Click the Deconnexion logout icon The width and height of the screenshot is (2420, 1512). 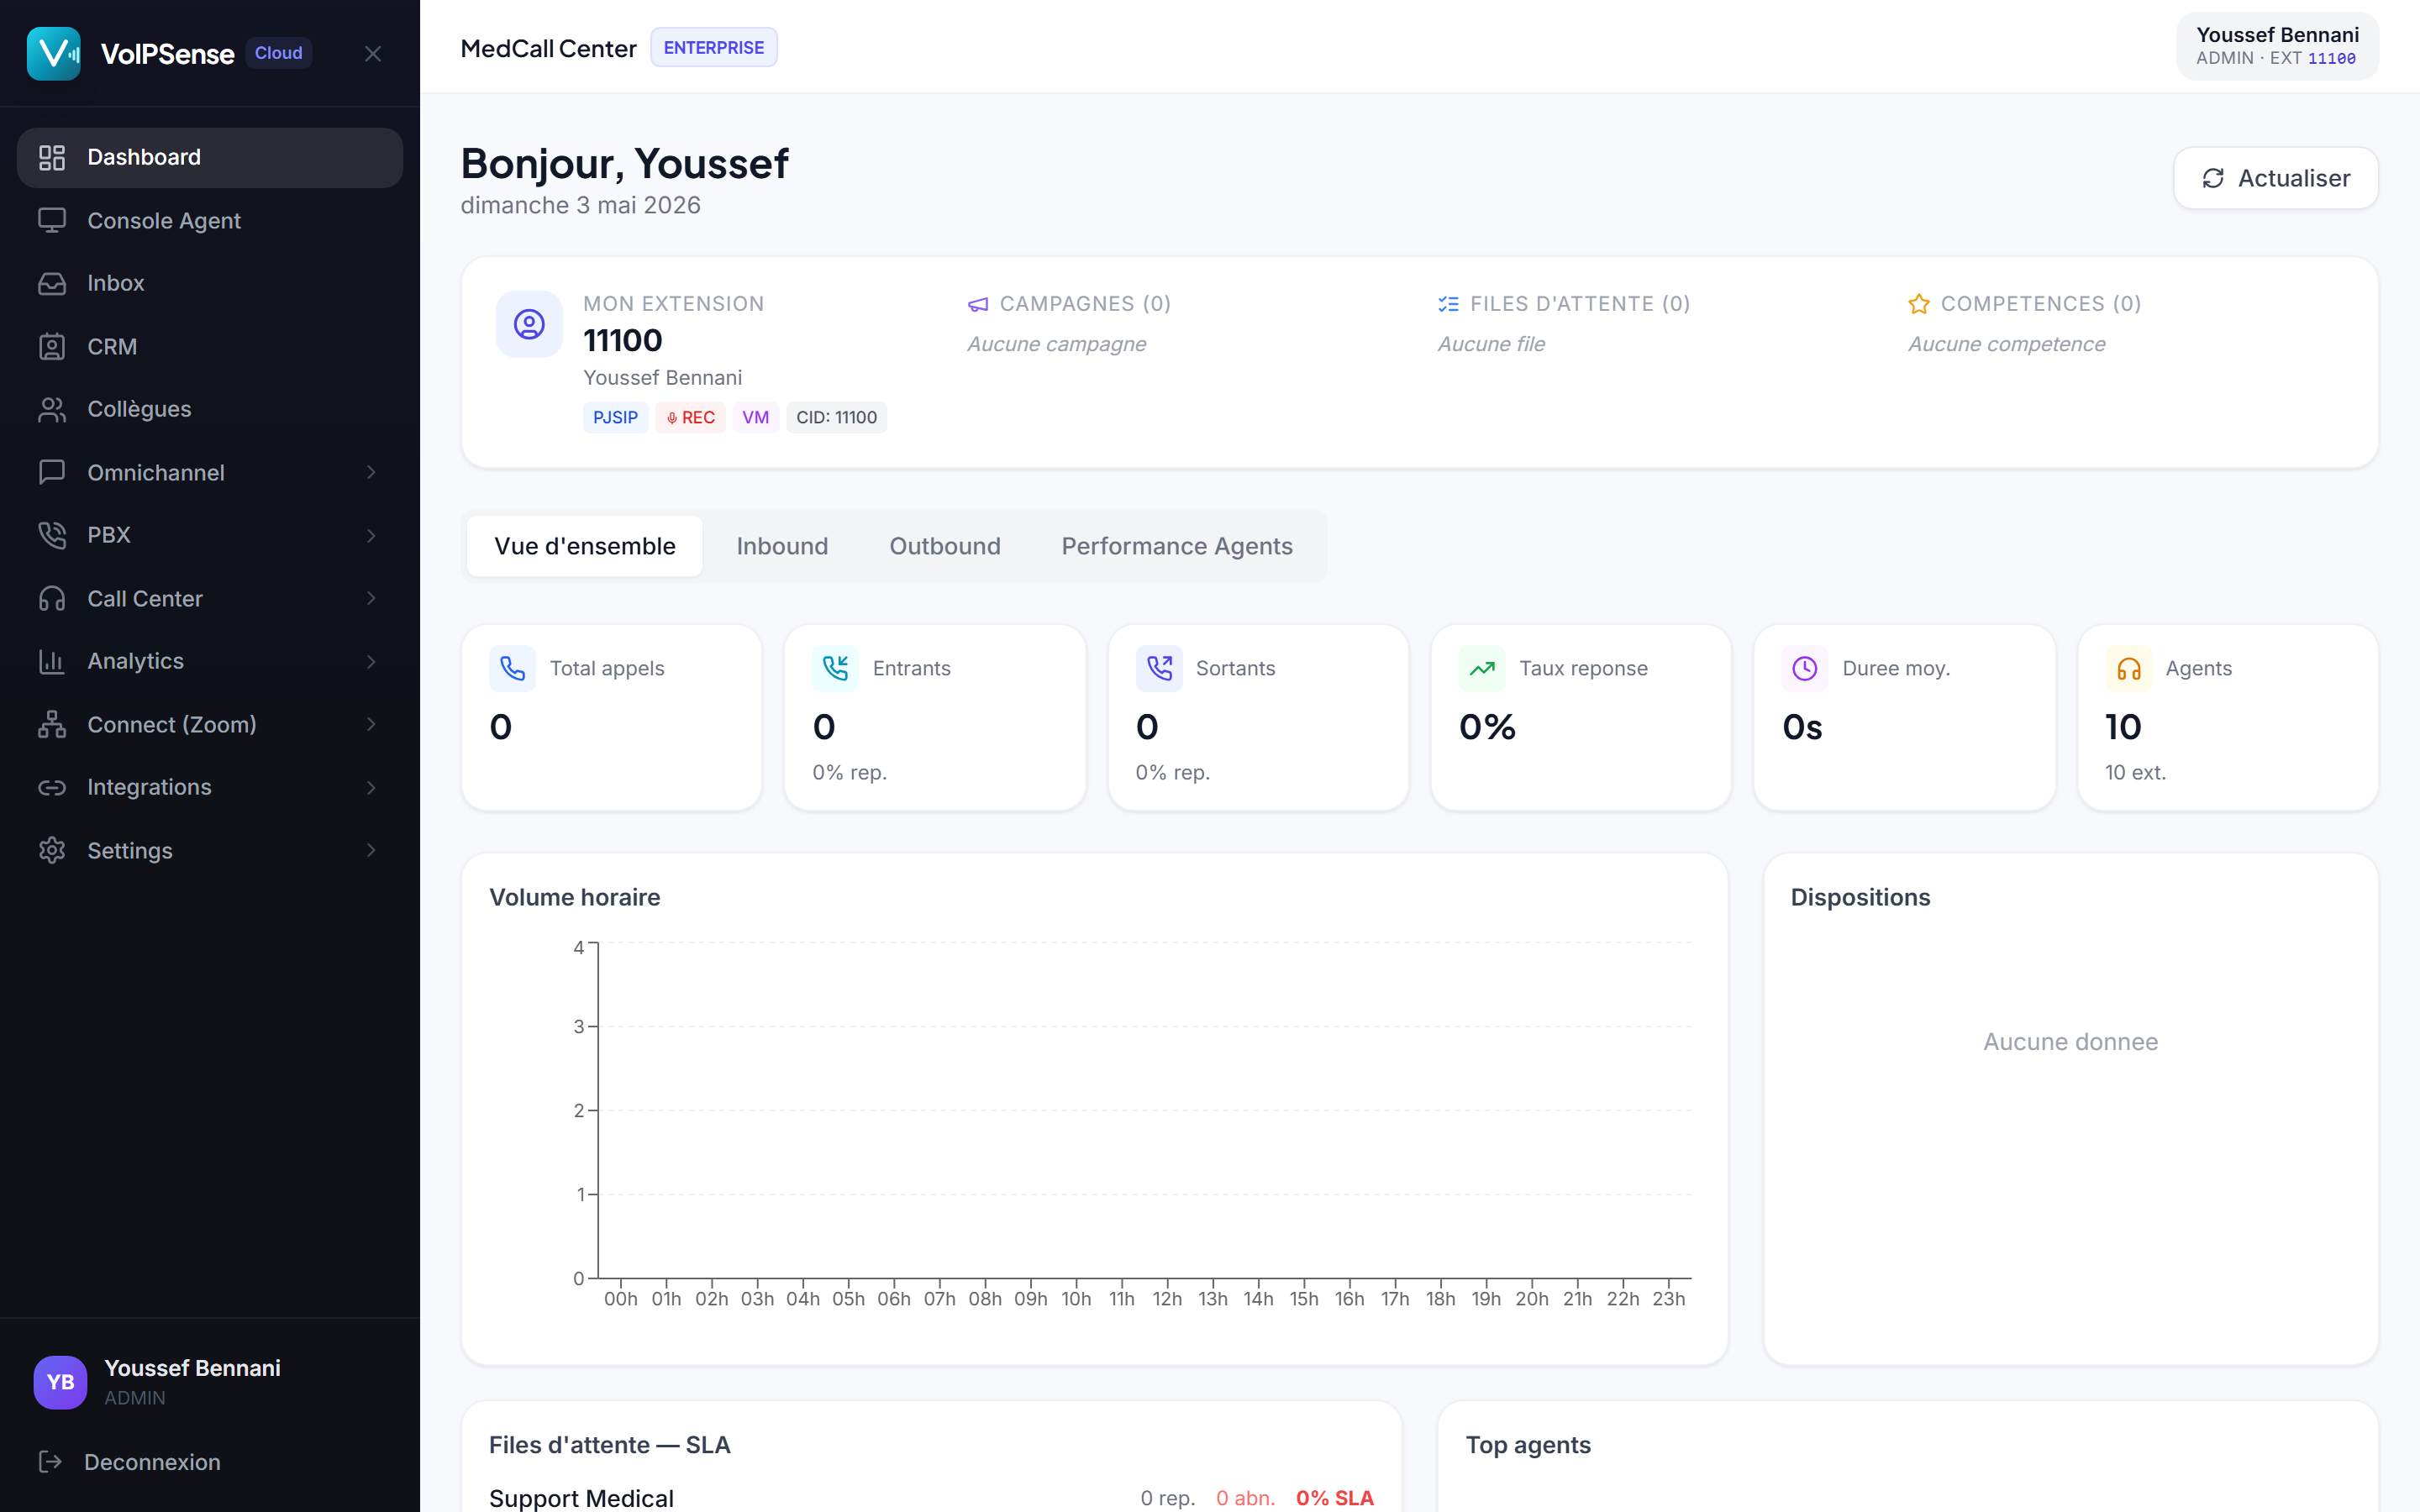tap(50, 1461)
